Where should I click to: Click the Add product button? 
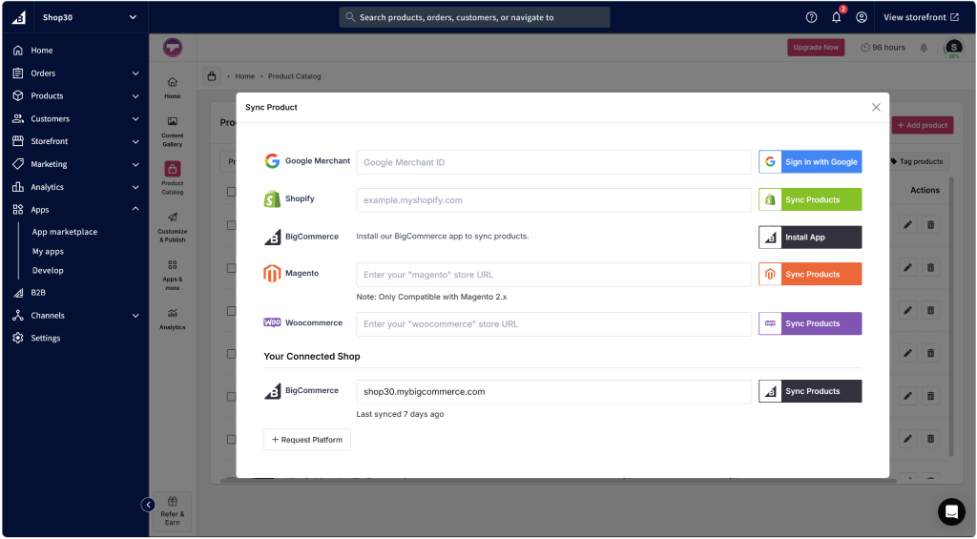(923, 125)
